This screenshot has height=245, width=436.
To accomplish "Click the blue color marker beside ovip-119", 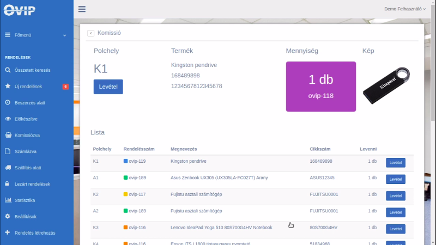I will point(125,161).
